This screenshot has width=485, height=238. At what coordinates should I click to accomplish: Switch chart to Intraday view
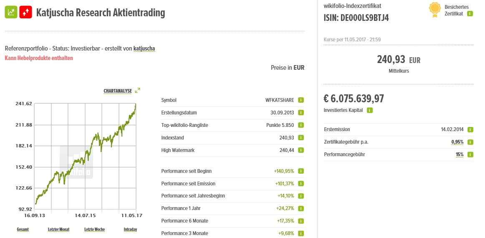click(130, 229)
